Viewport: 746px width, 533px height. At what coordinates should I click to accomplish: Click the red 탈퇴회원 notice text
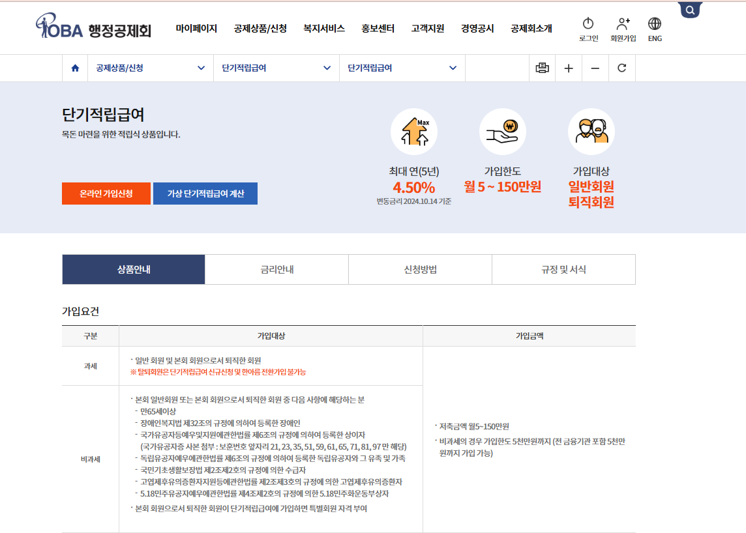click(x=218, y=372)
